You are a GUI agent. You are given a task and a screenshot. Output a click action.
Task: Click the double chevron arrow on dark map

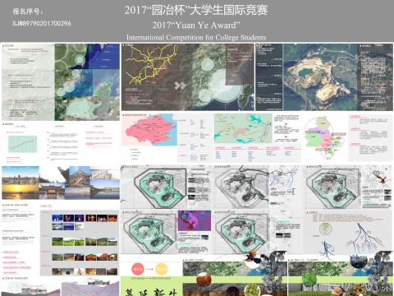pyautogui.click(x=180, y=86)
